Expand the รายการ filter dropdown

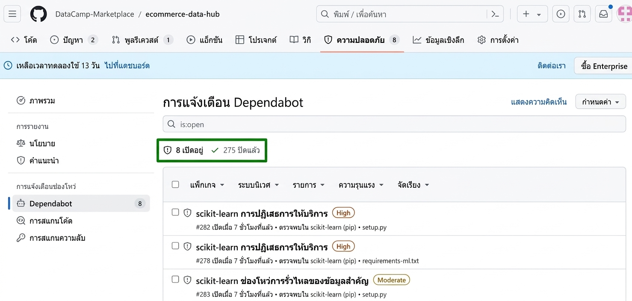(309, 185)
